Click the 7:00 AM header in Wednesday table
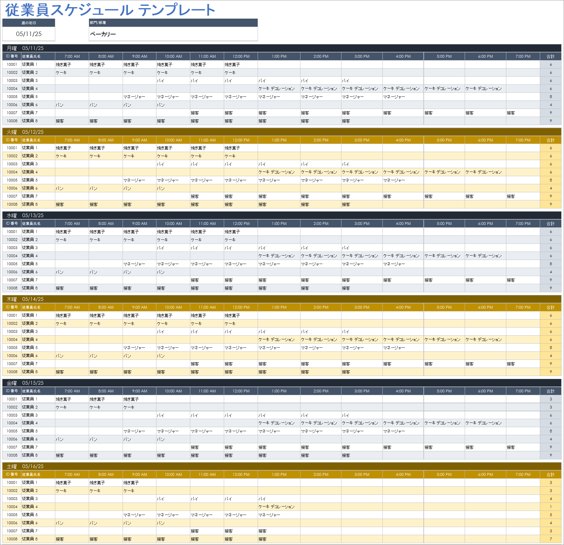This screenshot has width=564, height=545. click(x=72, y=224)
